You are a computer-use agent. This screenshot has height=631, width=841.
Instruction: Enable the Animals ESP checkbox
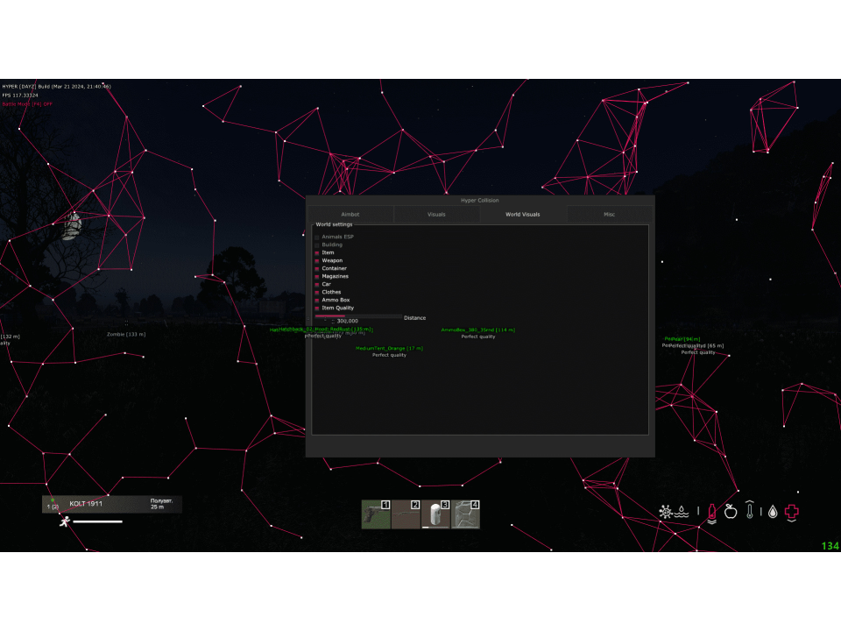pos(317,238)
